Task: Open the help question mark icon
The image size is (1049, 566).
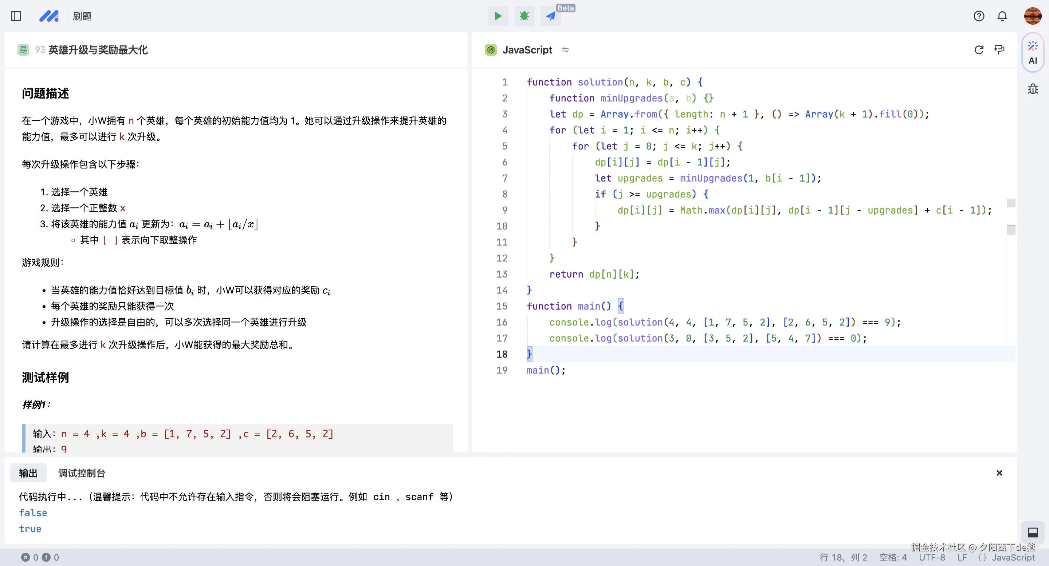Action: click(x=979, y=16)
